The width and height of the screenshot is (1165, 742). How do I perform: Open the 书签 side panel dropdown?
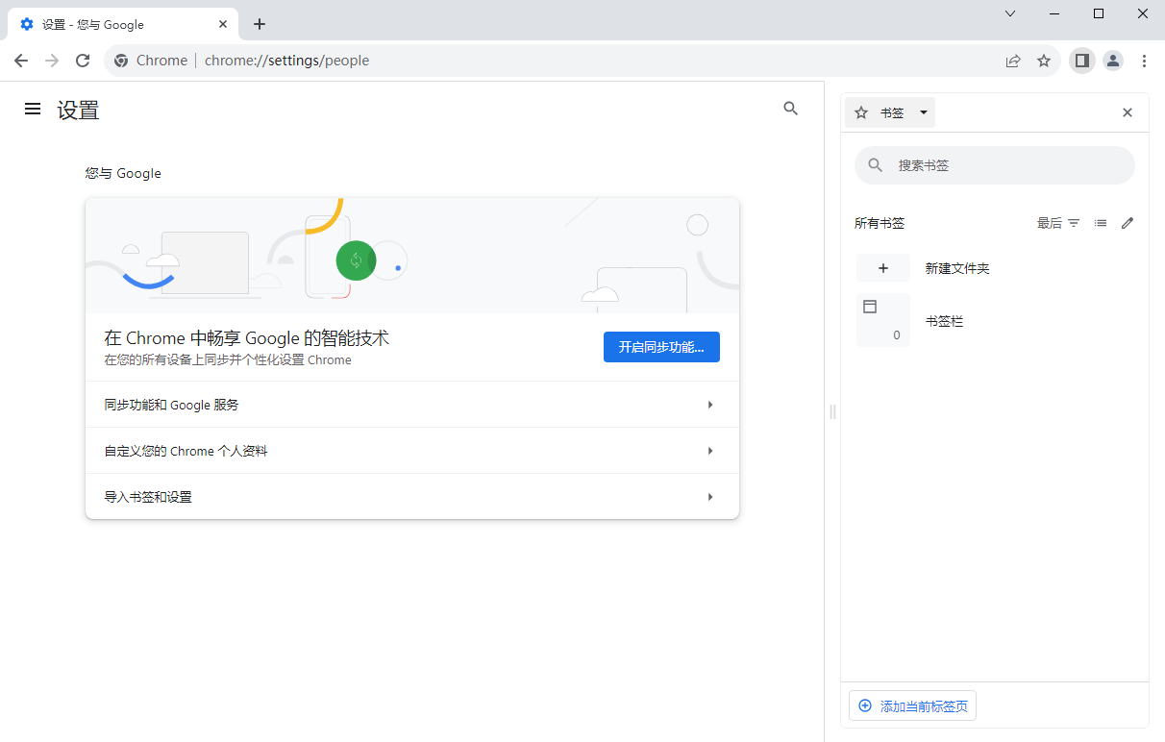point(890,112)
